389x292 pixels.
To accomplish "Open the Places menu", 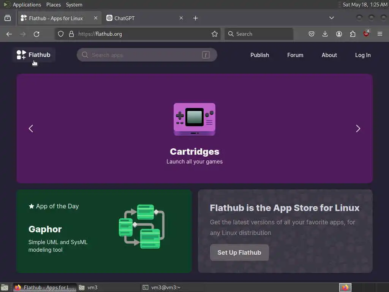I will click(x=53, y=5).
